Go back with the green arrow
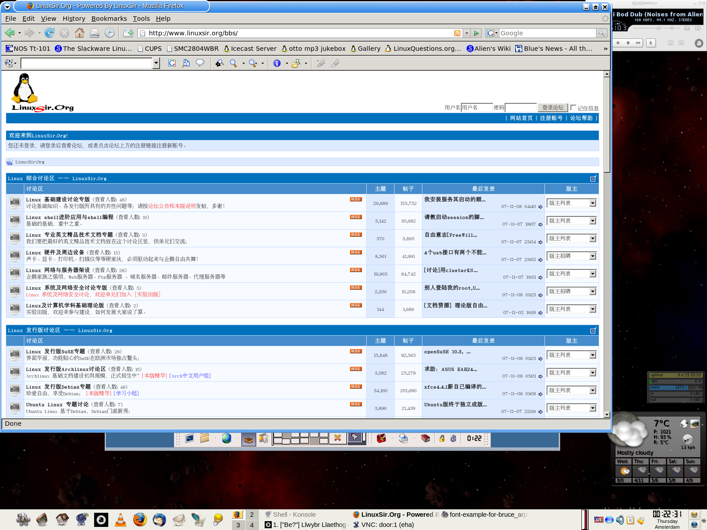Image resolution: width=707 pixels, height=530 pixels. coord(10,33)
